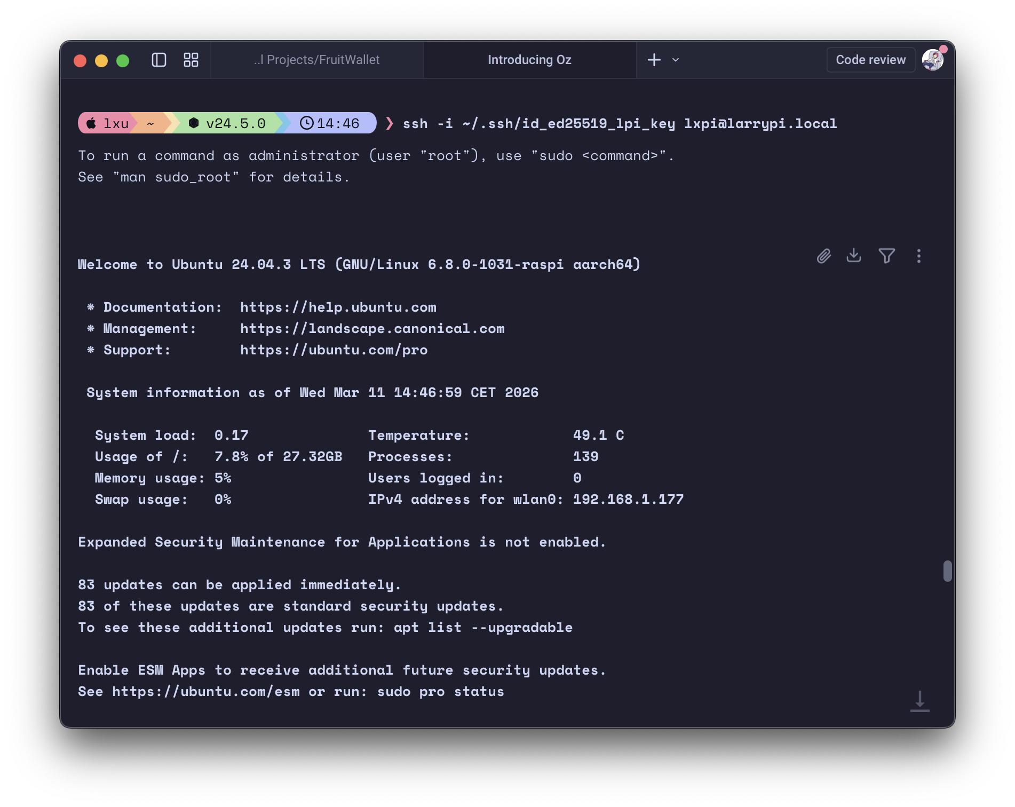Click the 14:46 clock prompt segment

click(x=330, y=123)
